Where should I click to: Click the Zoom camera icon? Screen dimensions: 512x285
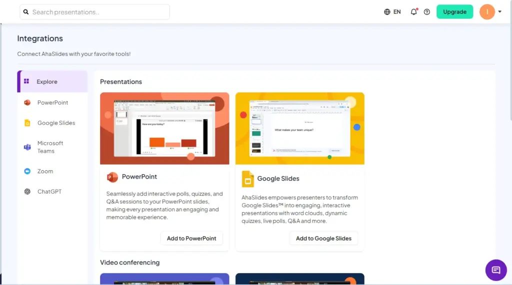[x=27, y=171]
